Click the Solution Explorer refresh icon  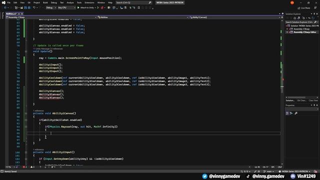click(313, 18)
